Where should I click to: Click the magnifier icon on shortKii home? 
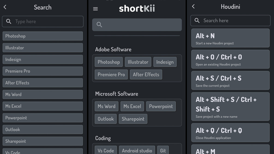click(99, 25)
